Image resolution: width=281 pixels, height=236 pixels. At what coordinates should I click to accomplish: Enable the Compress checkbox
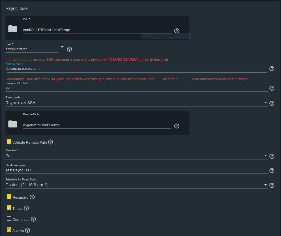9,219
